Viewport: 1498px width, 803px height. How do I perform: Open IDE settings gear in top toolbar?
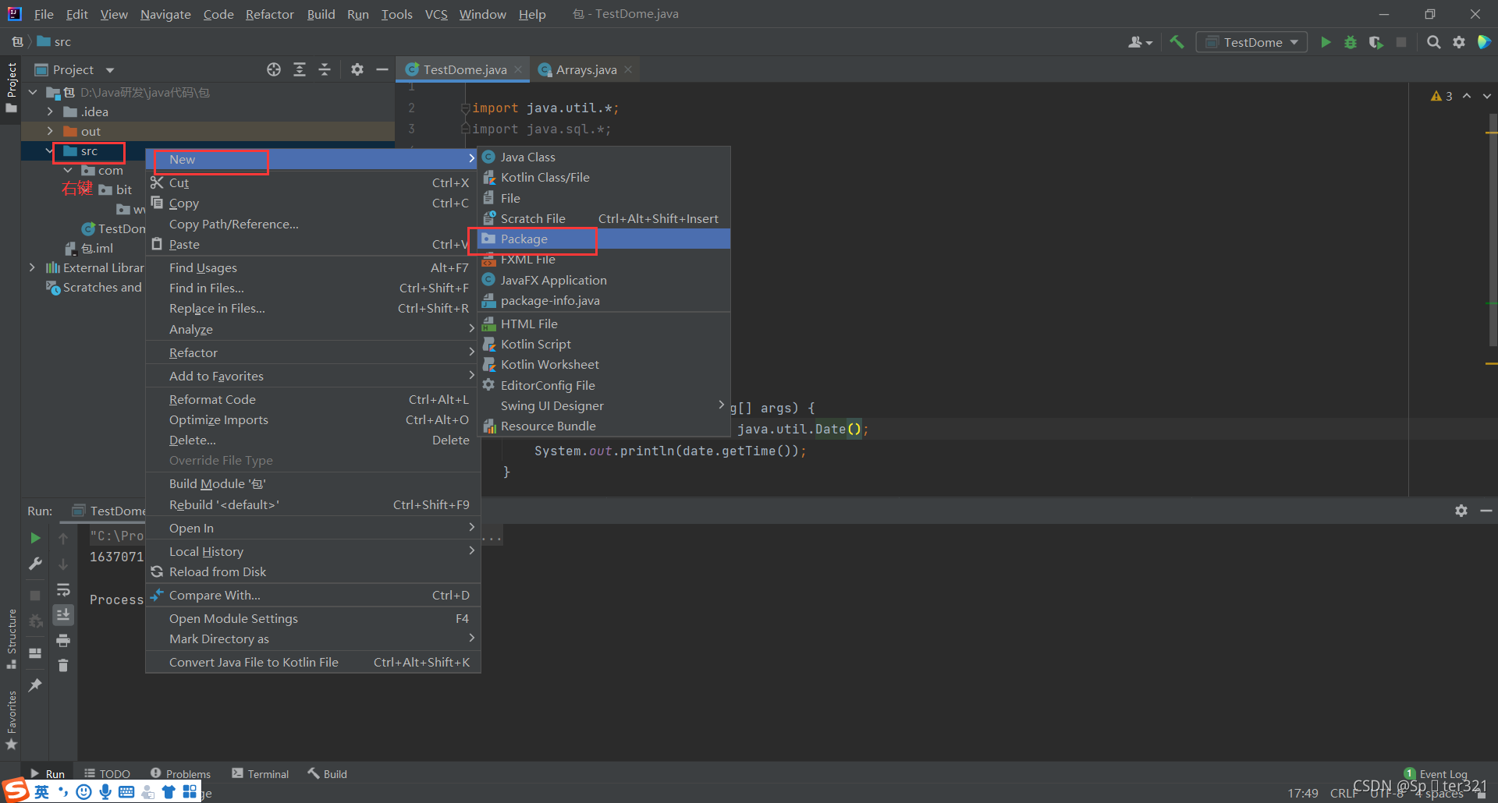click(x=1459, y=42)
